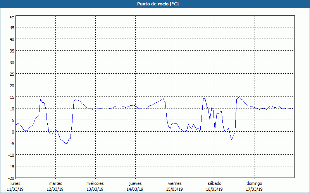
Task: Select the 'domingo' day label
Action: (x=254, y=183)
